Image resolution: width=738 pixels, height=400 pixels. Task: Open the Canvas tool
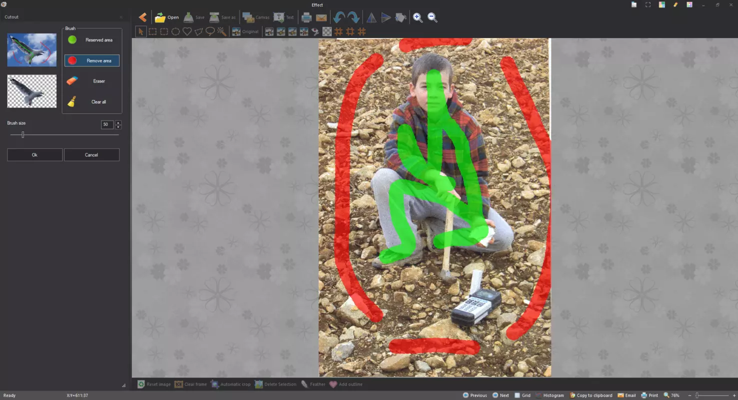pyautogui.click(x=256, y=17)
